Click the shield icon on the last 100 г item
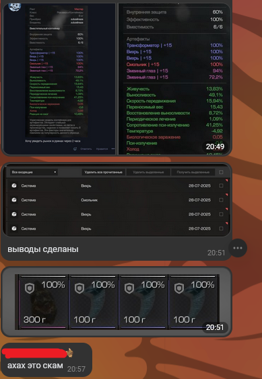 tap(179, 288)
